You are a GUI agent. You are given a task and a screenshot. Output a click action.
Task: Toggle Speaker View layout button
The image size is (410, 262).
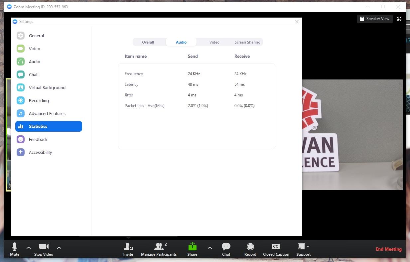(375, 19)
